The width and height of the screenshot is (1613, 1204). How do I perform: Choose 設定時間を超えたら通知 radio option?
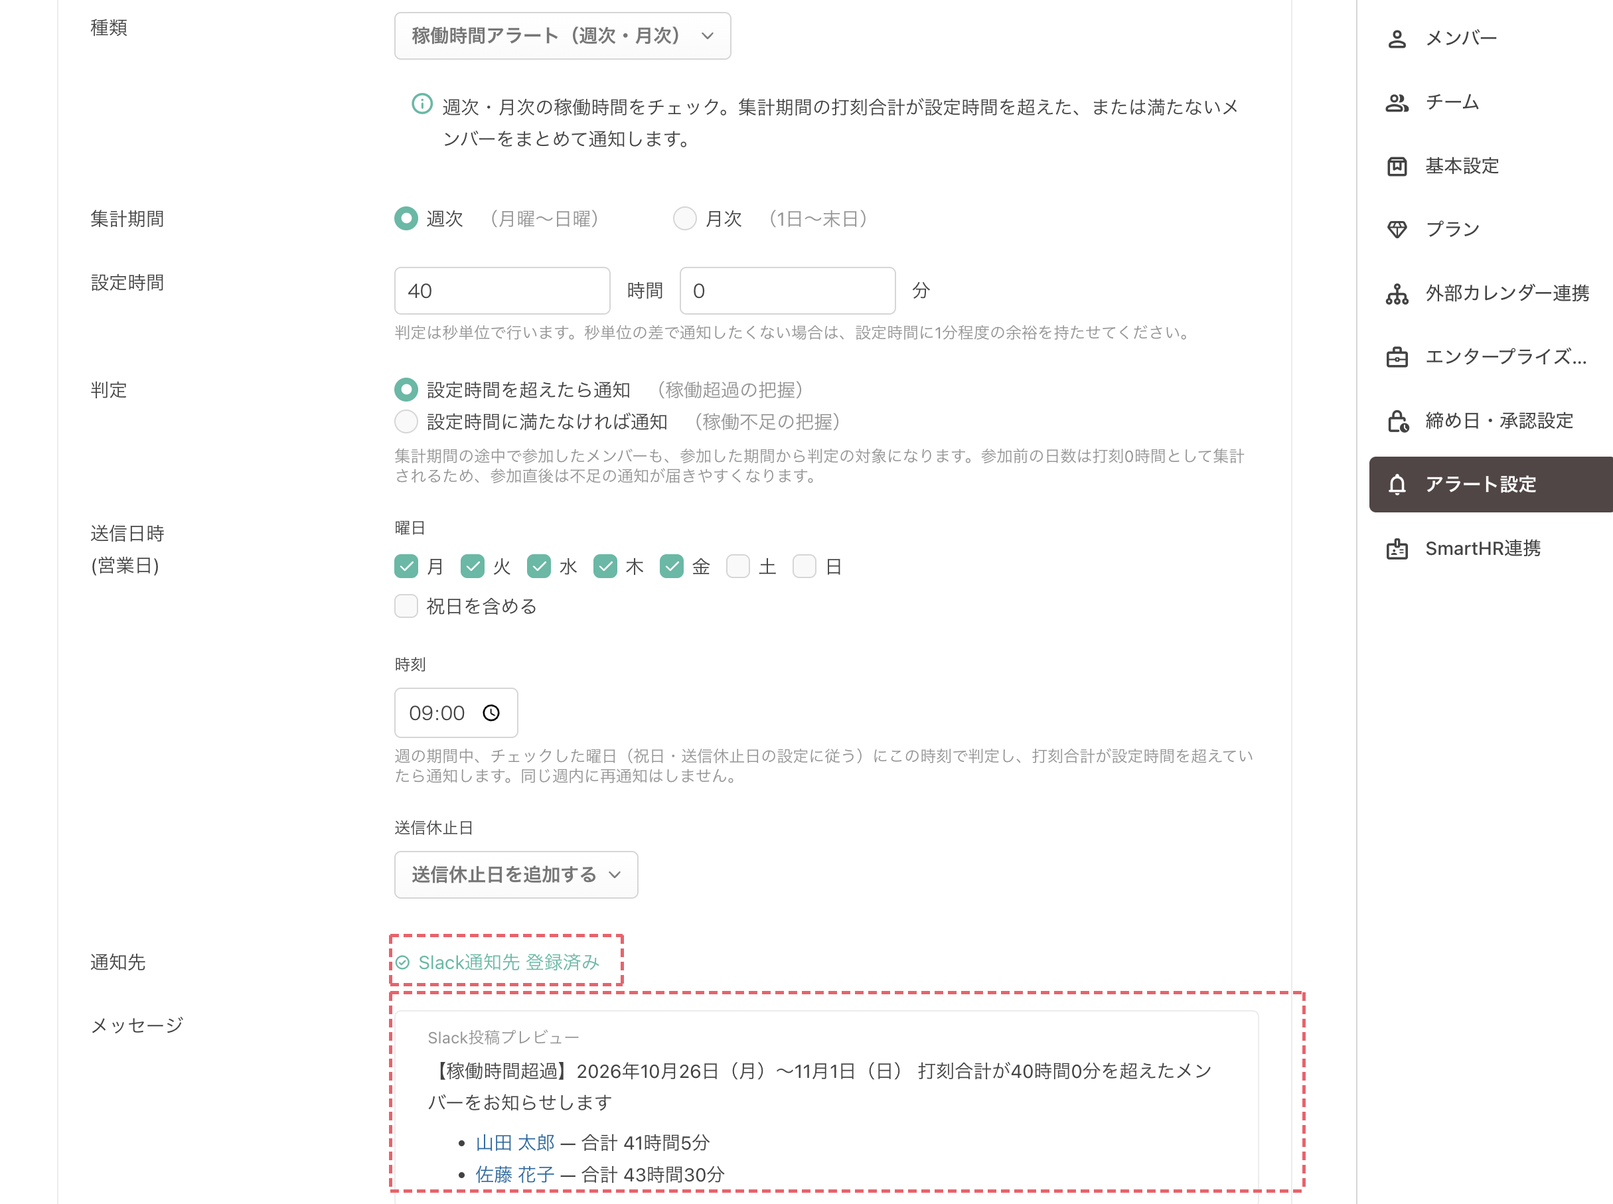click(x=406, y=390)
